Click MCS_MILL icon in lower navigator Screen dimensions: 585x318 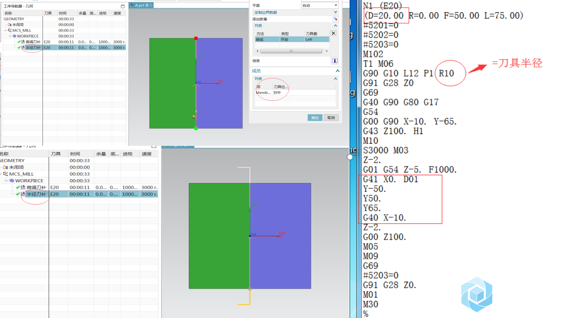6,174
